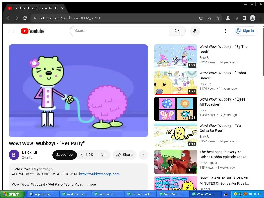Expand the description with ...more
The width and height of the screenshot is (264, 198).
click(x=90, y=184)
